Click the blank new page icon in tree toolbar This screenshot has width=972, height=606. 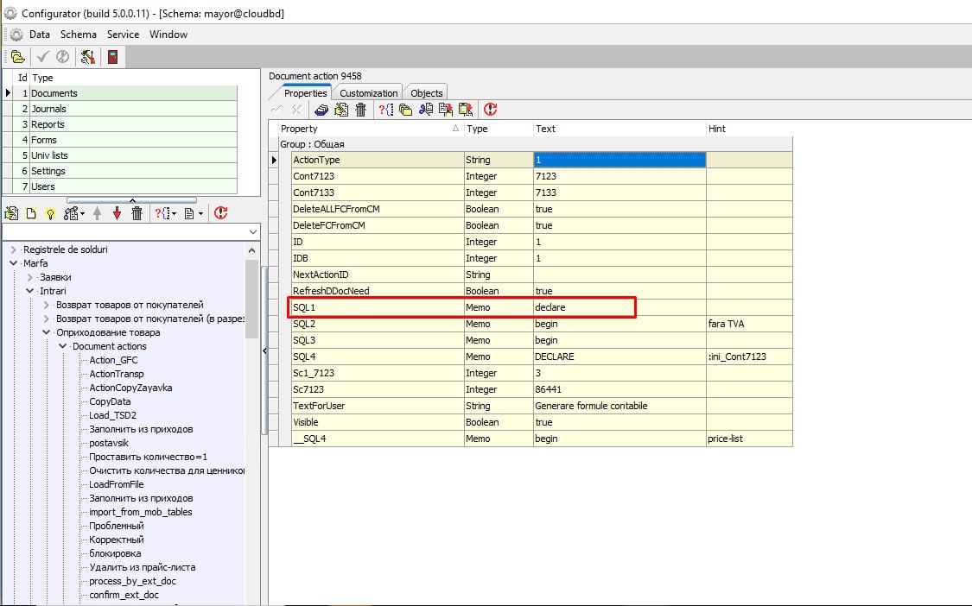[31, 214]
